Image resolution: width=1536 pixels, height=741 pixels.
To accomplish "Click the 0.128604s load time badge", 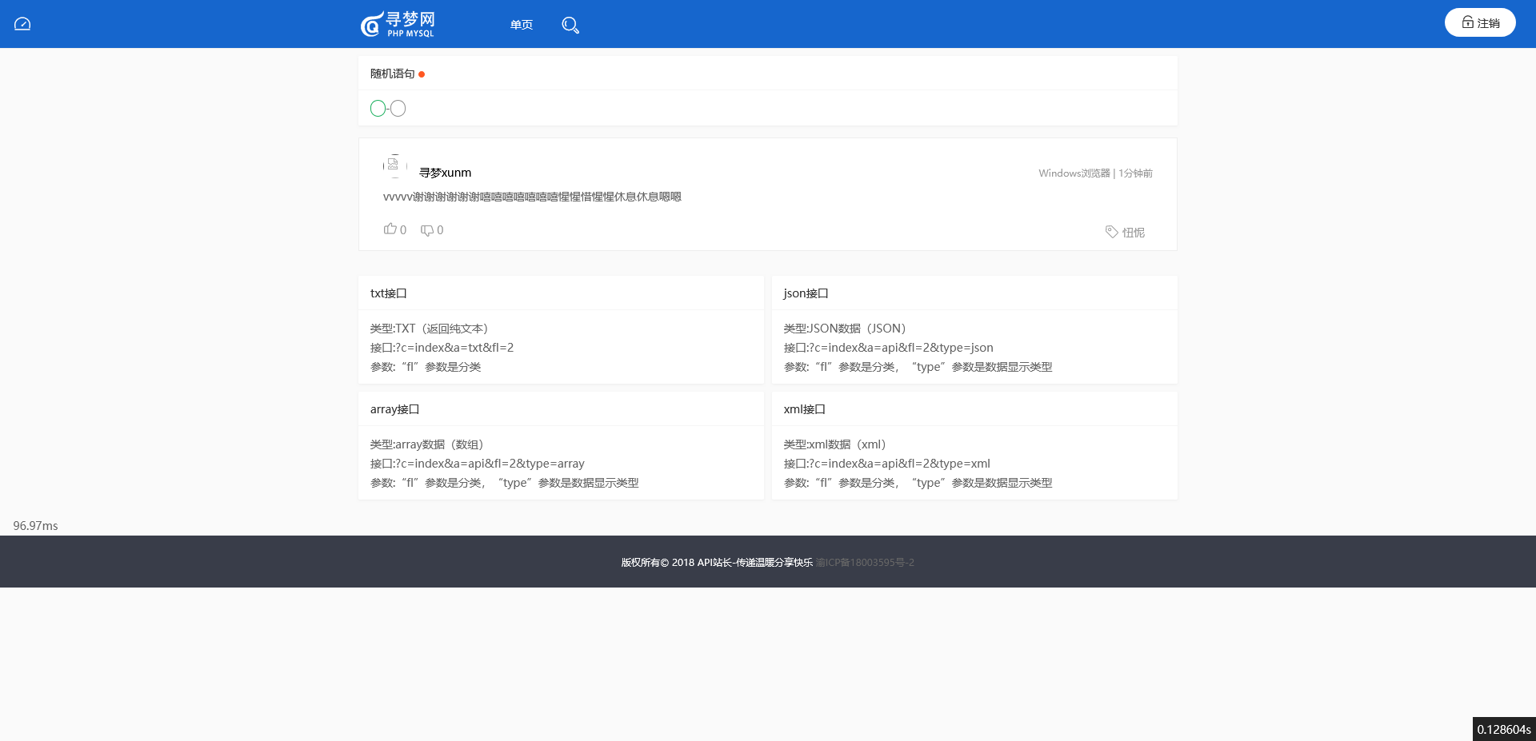I will (1503, 729).
